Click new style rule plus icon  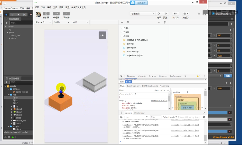(168, 90)
